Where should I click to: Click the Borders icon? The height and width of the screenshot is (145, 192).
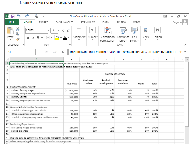48,38
